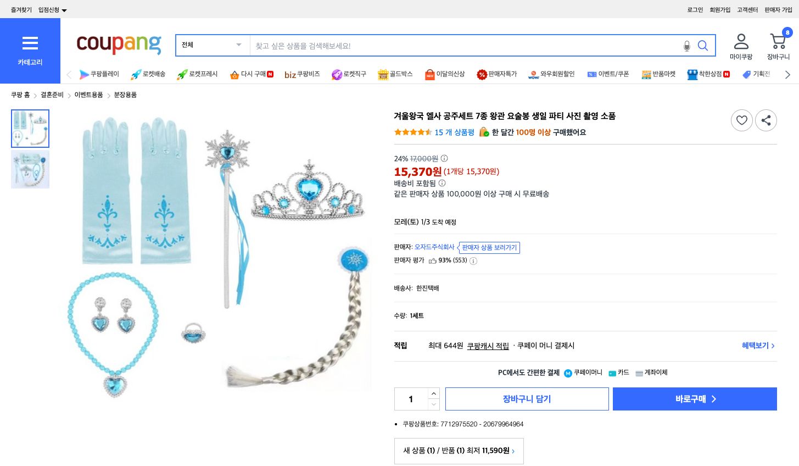Click the 장바구니 담기 button
The image size is (799, 466).
tap(527, 399)
